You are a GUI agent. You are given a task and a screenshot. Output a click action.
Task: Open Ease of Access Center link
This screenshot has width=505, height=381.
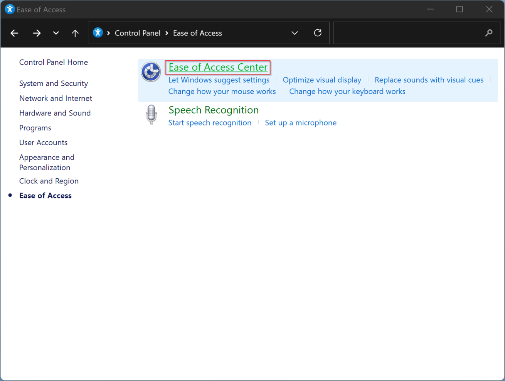pos(218,68)
